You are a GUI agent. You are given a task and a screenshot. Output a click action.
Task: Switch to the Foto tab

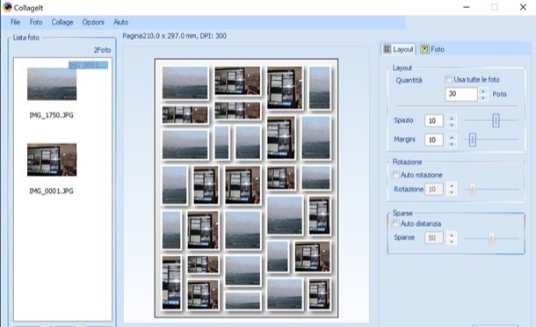pos(432,49)
